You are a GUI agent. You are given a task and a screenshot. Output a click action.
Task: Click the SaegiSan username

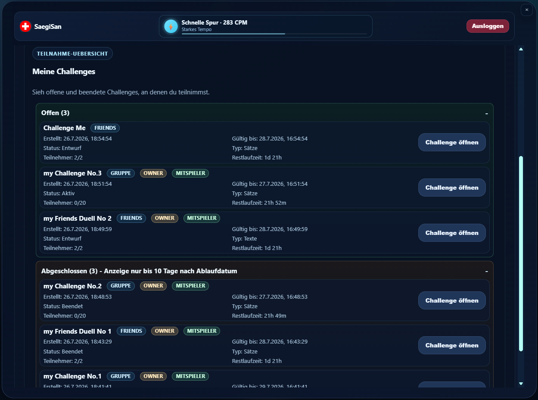[x=48, y=27]
